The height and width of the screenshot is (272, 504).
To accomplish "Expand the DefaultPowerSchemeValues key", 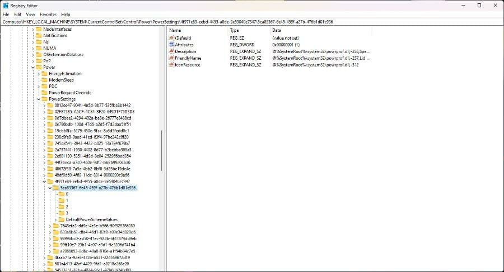I will [55, 219].
